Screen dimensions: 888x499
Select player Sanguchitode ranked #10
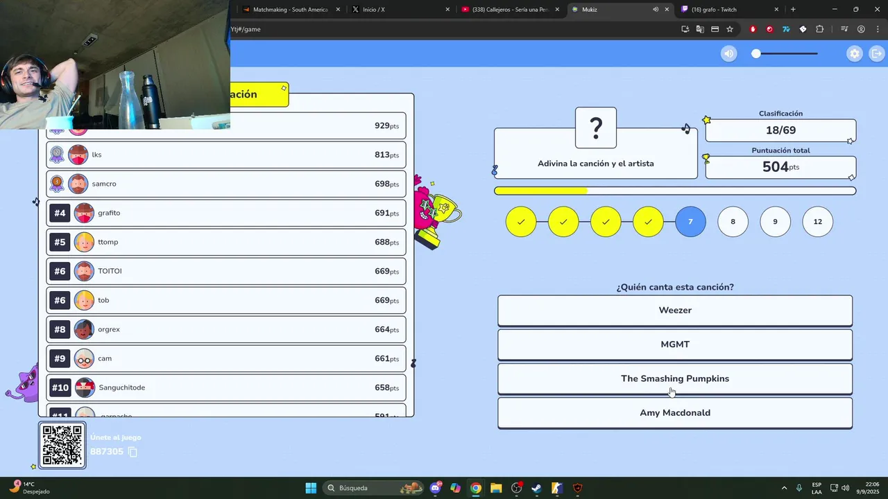tap(226, 387)
